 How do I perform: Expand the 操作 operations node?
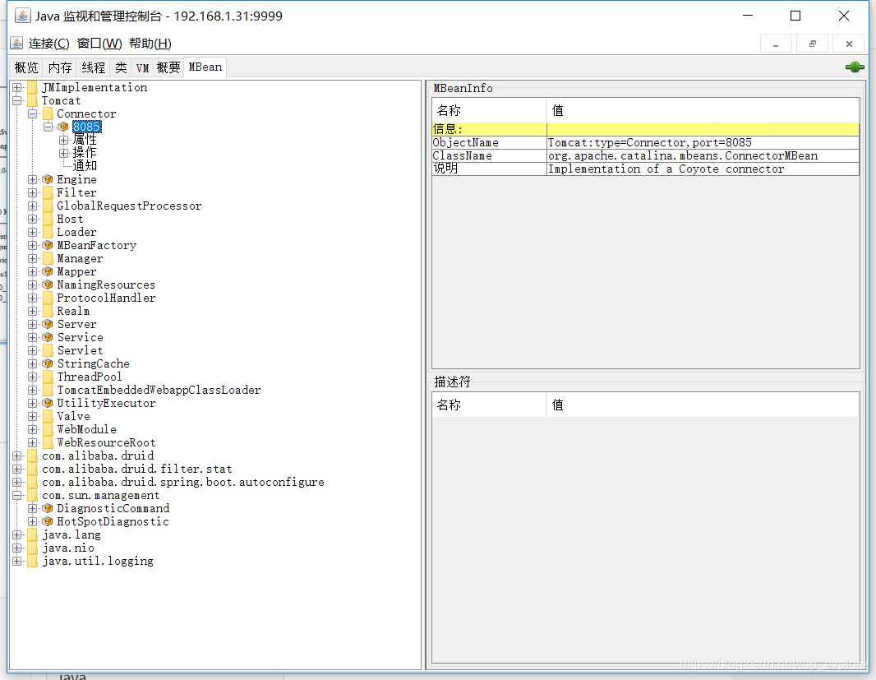click(64, 153)
